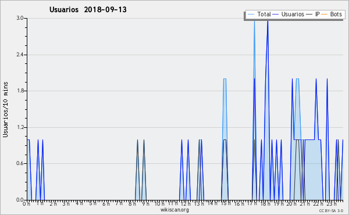Viewport: 349px width, 215px height.
Task: Click the '8 h' x-axis label
Action: click(132, 203)
